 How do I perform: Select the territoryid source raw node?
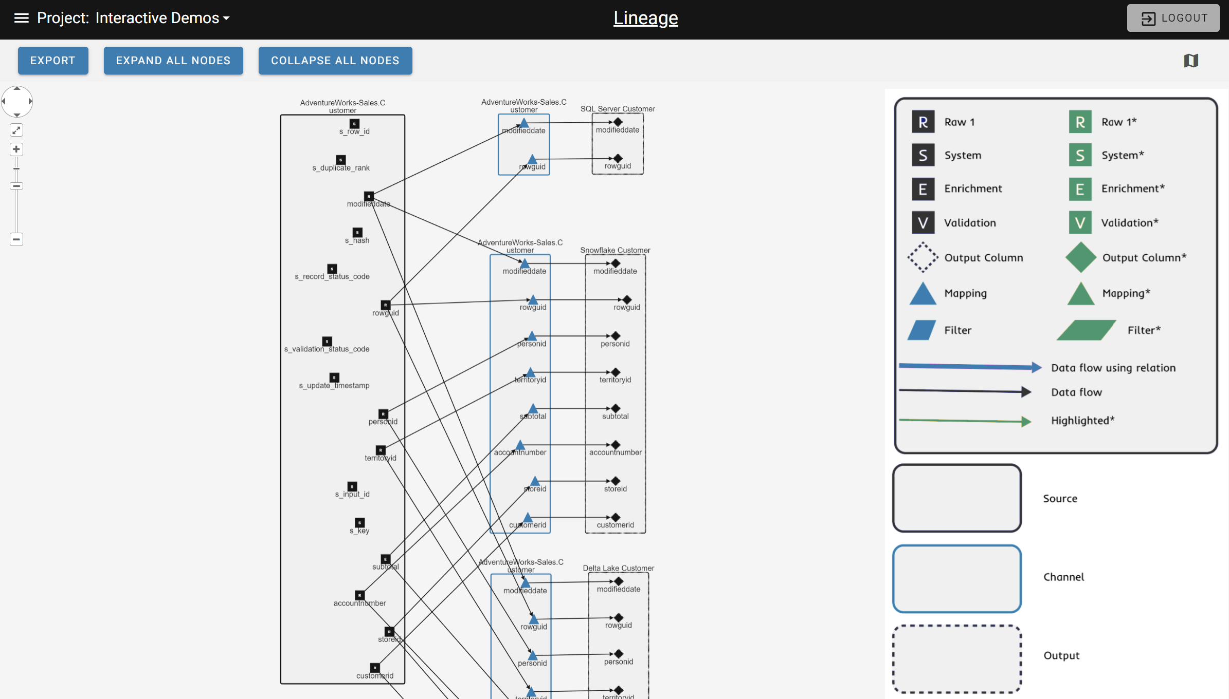pos(381,450)
